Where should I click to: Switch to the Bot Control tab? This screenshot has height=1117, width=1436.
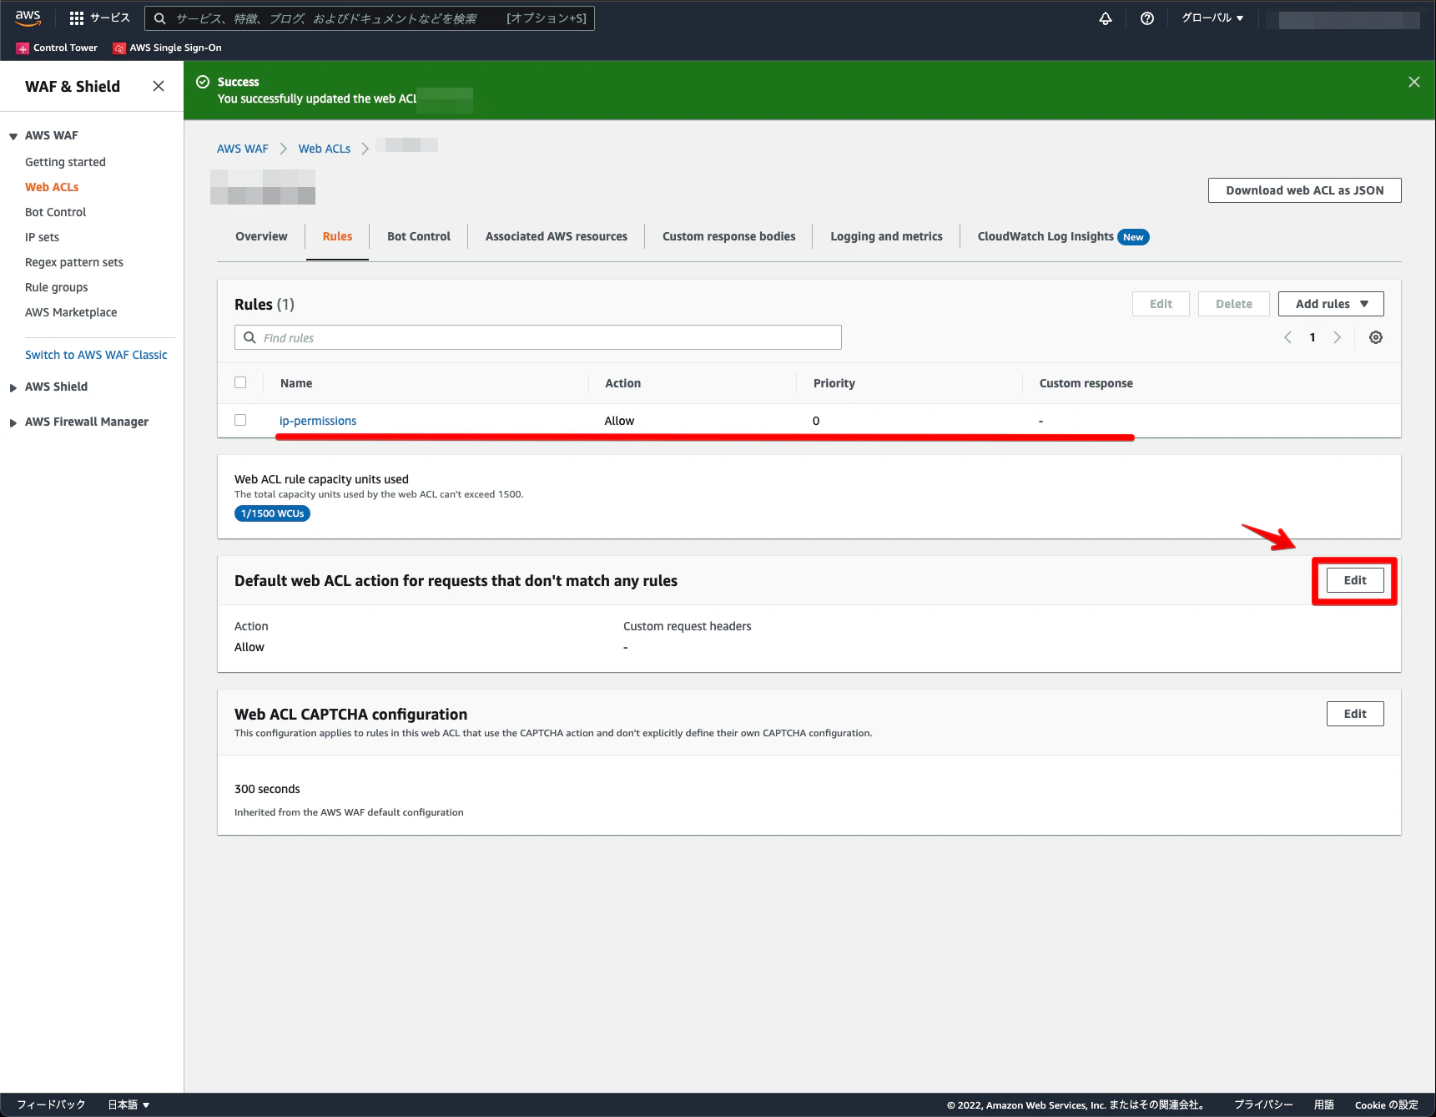419,236
